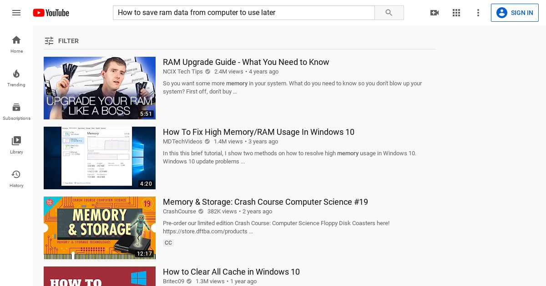The image size is (546, 286).
Task: Open title 'Memory & Storage: Crash Course Computer Science #19'
Action: point(265,202)
